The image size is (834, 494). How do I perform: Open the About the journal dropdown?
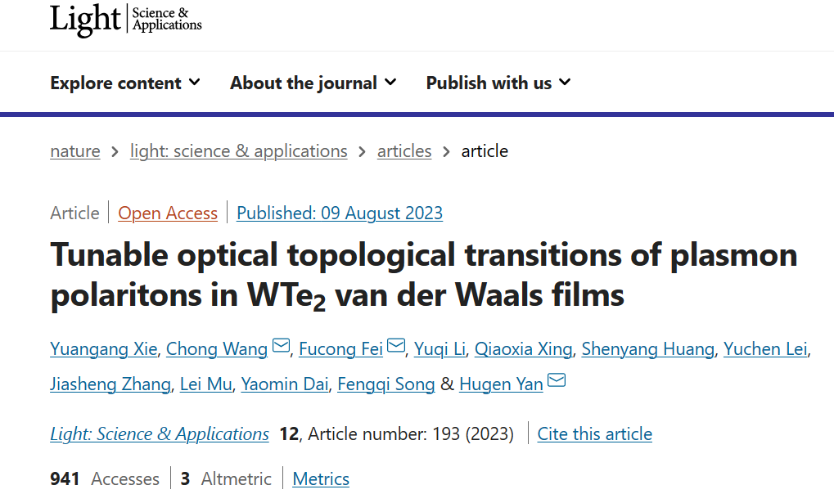313,83
